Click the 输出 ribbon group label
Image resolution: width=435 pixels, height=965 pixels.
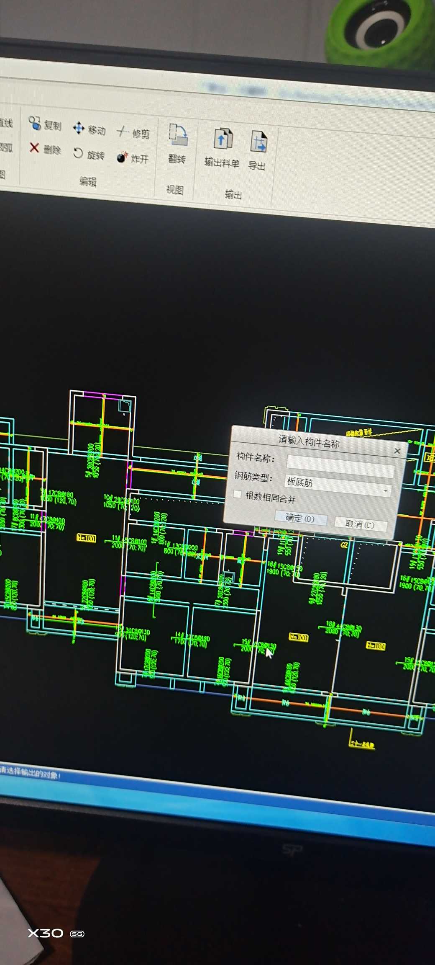(233, 194)
